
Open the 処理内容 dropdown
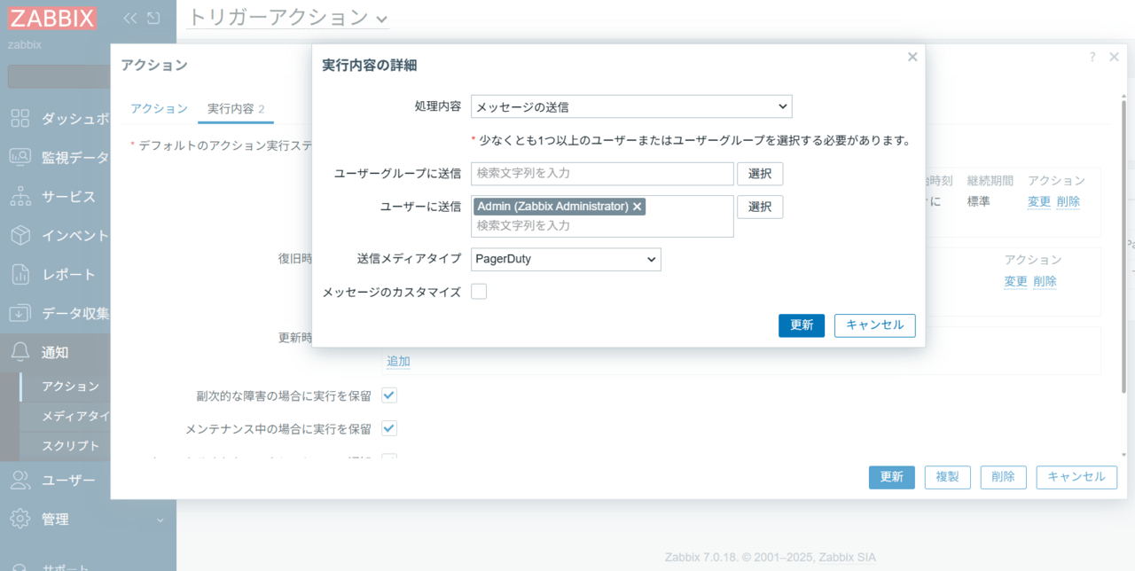630,106
